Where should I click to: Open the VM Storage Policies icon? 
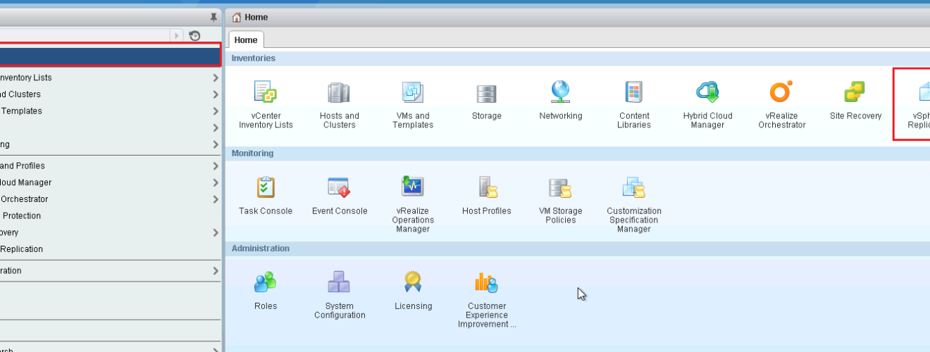[x=560, y=187]
